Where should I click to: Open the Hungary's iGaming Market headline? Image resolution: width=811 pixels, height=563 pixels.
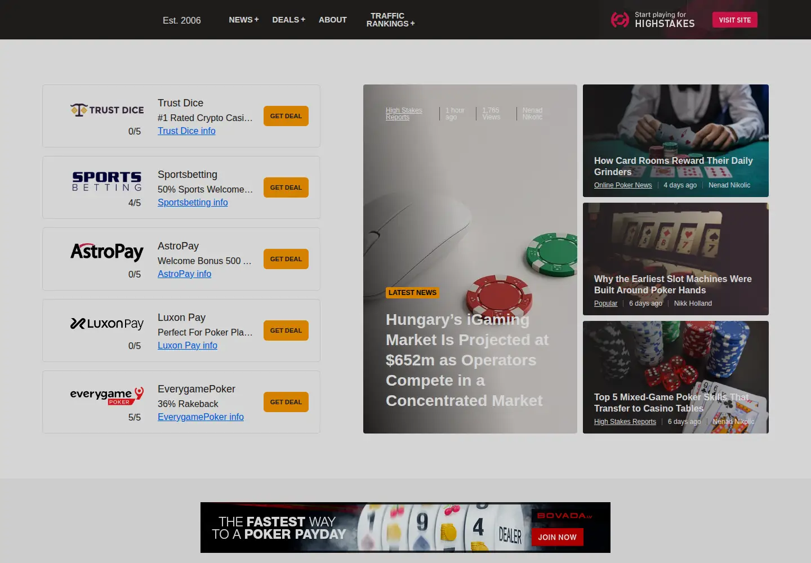click(x=467, y=360)
